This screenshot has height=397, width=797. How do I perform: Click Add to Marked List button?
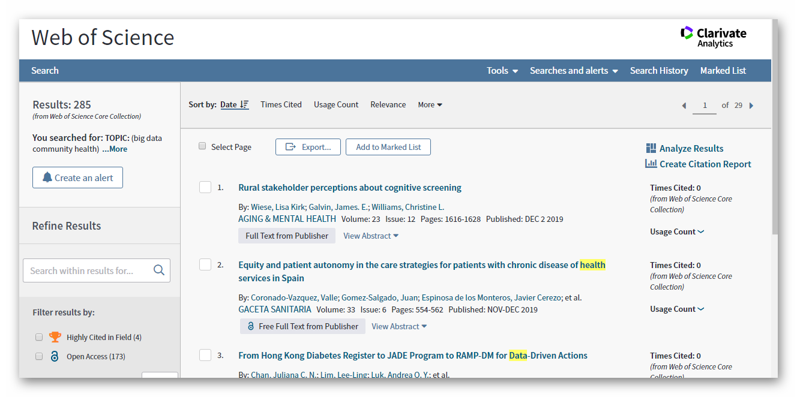388,147
